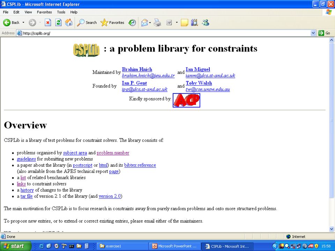Go to the Home page icon
This screenshot has height=251, width=335.
69,22
